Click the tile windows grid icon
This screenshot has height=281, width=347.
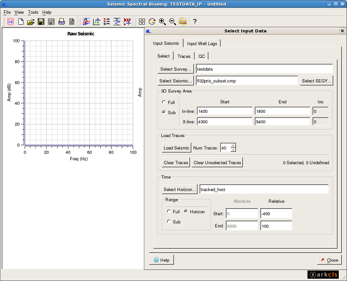(x=142, y=22)
